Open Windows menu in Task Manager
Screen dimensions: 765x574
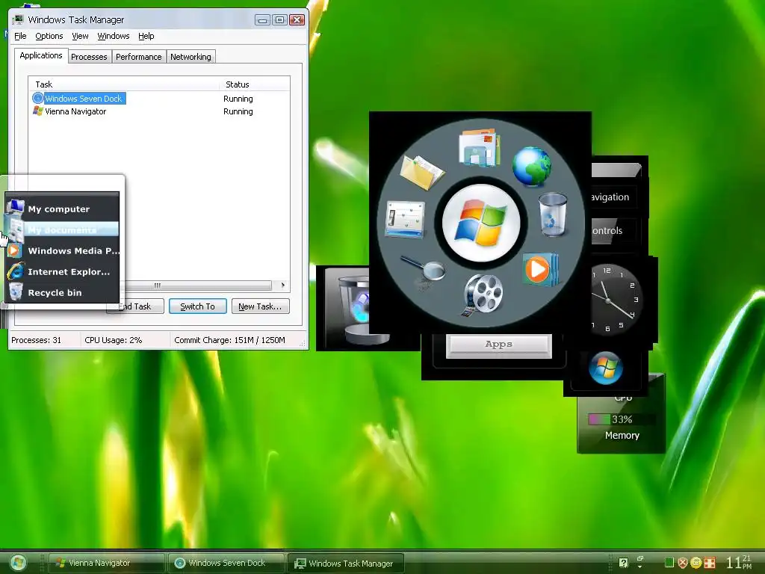pos(114,36)
